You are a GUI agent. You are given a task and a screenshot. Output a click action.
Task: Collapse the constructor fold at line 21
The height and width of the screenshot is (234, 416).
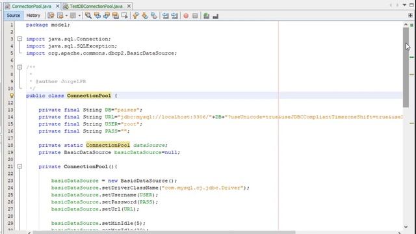point(19,166)
